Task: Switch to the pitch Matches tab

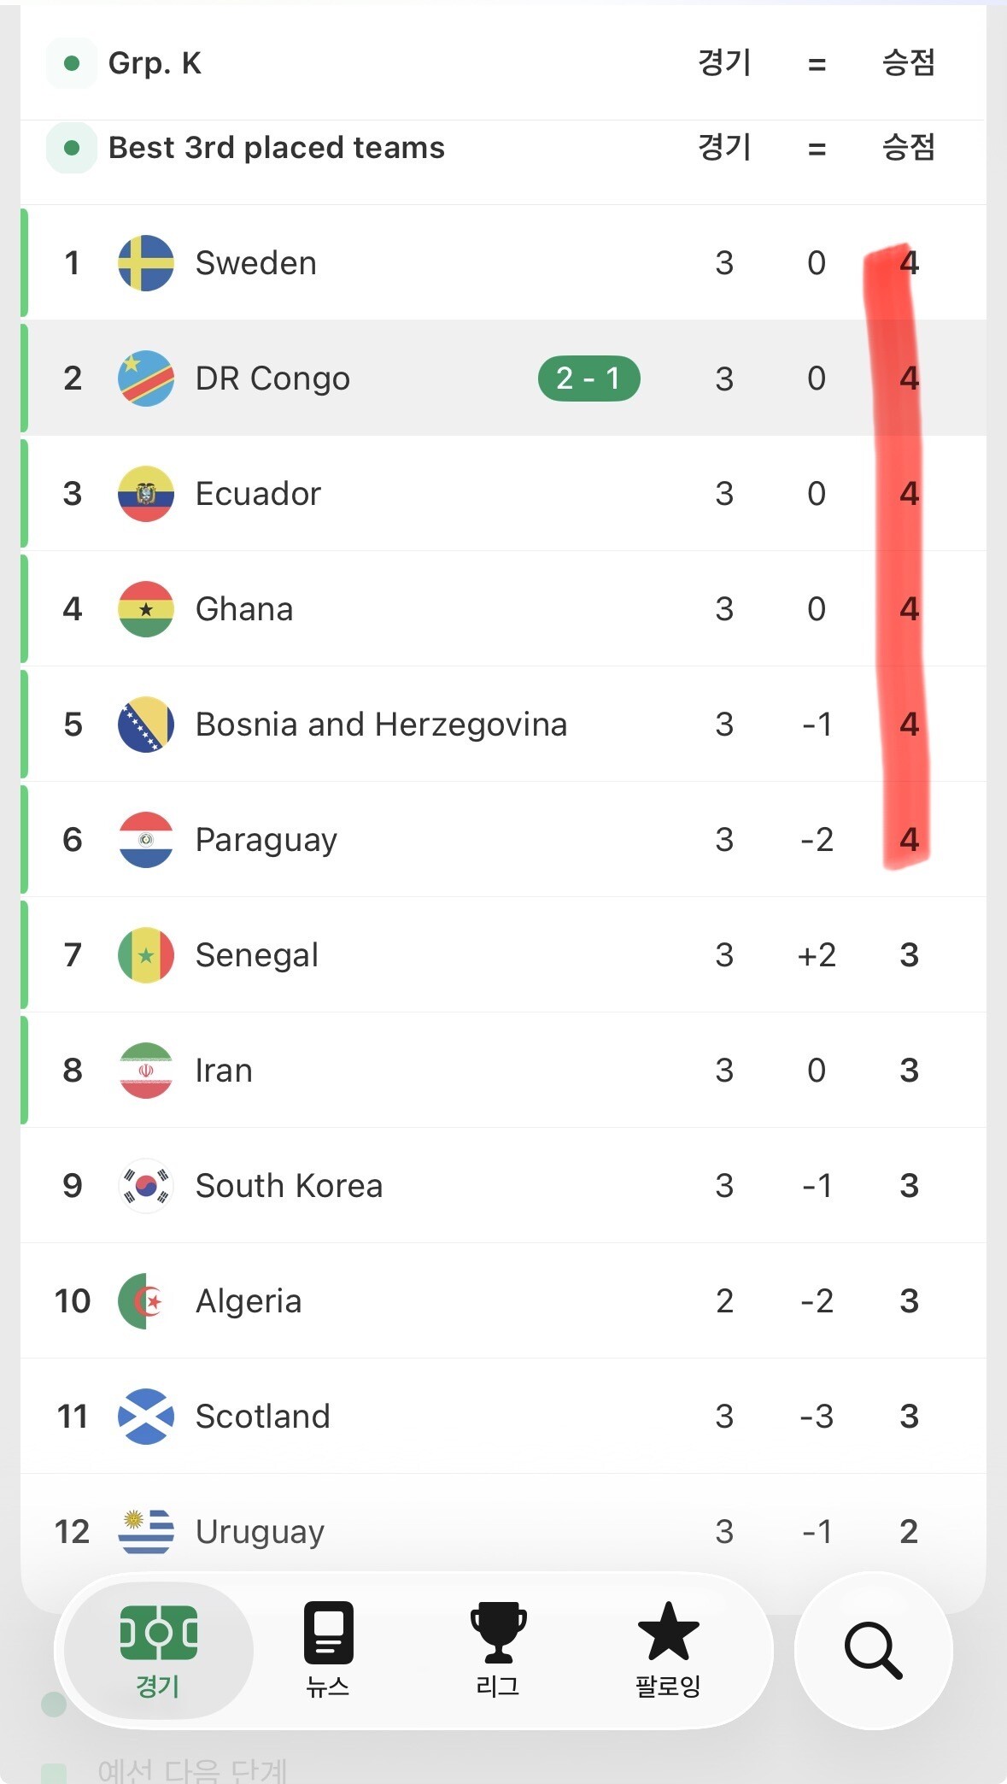Action: (159, 1650)
